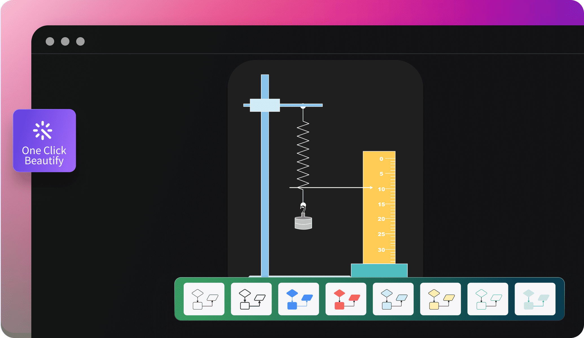584x338 pixels.
Task: Click the first gray window control dot
Action: 50,41
